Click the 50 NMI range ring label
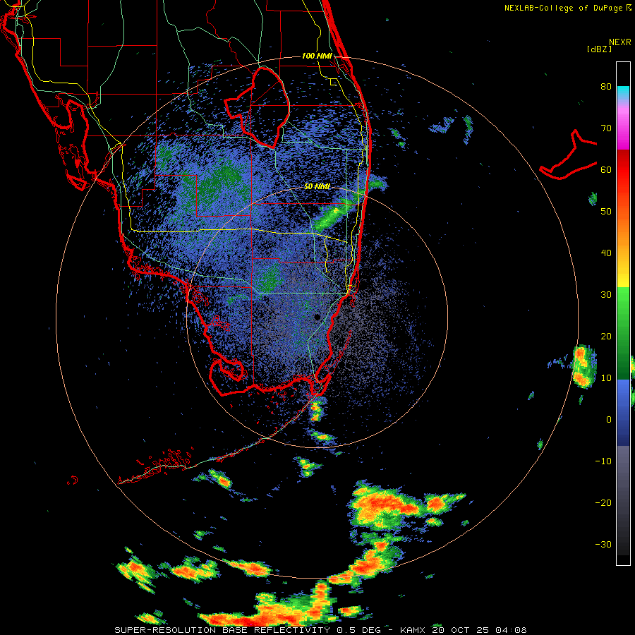Image resolution: width=635 pixels, height=635 pixels. click(317, 186)
